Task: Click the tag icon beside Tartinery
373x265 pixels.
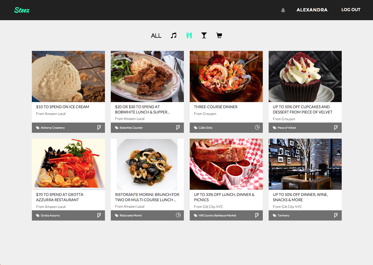Action: pos(274,216)
